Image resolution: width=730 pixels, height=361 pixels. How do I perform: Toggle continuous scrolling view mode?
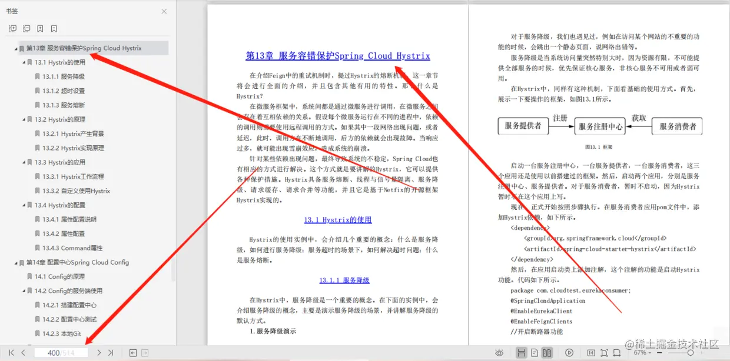[x=521, y=353]
